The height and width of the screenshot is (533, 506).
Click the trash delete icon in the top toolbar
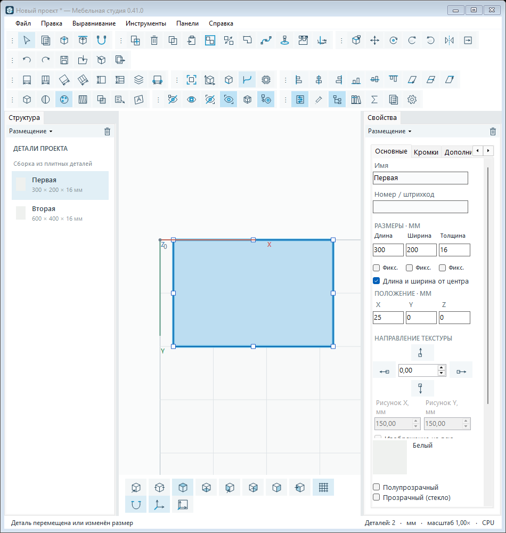click(154, 40)
